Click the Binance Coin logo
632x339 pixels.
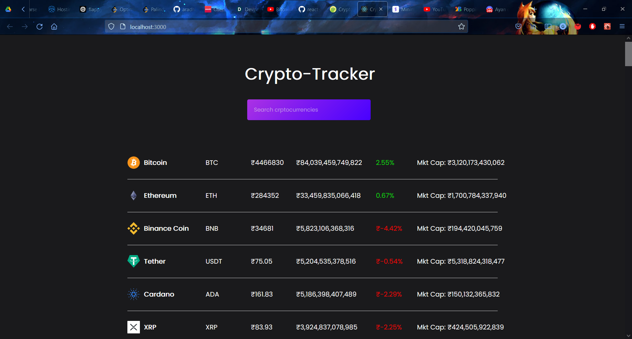(134, 228)
